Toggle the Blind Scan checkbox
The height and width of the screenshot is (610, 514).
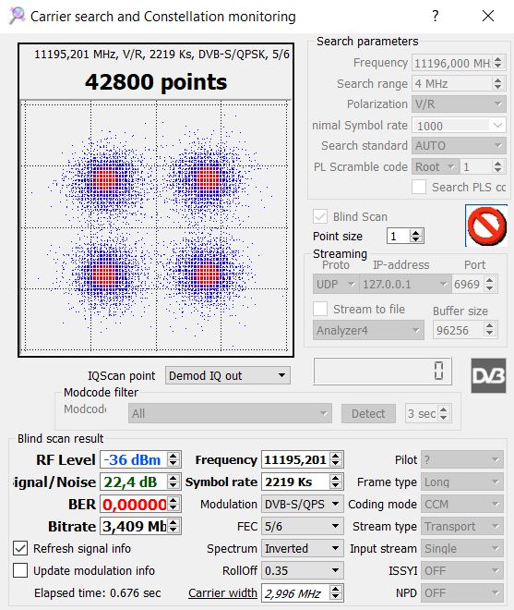pos(320,216)
